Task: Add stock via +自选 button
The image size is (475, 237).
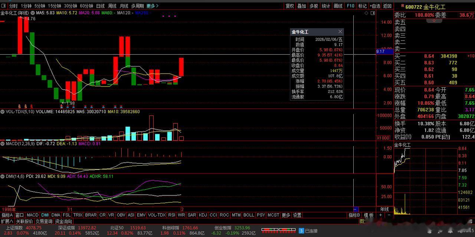Action: click(x=375, y=6)
